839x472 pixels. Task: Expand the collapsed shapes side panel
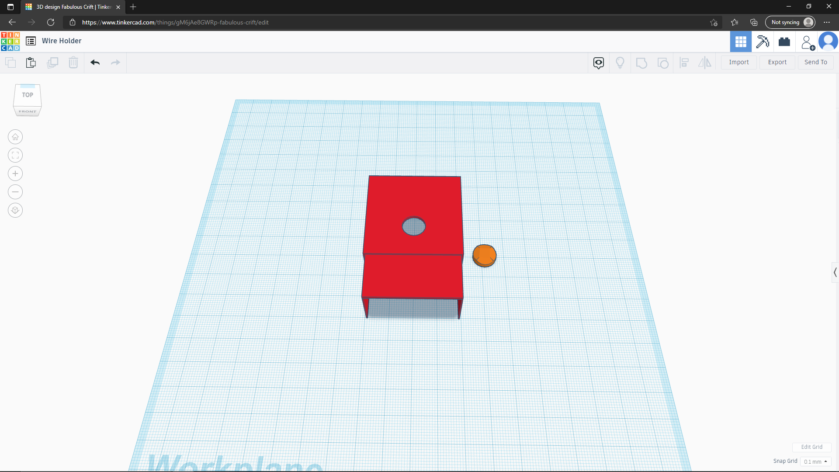coord(835,272)
